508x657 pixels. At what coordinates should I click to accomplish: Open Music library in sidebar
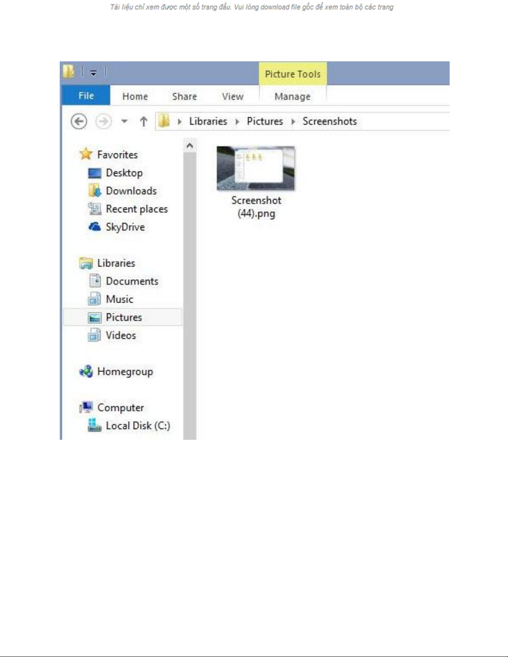[x=119, y=299]
